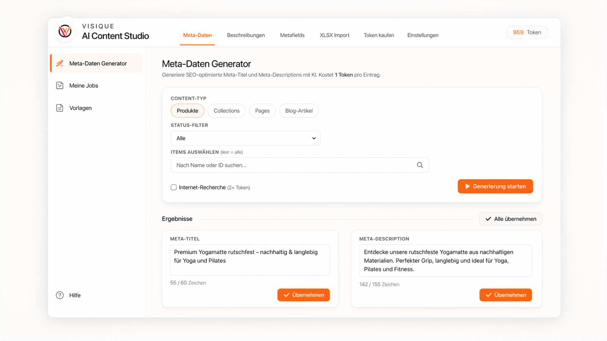The image size is (607, 341).
Task: Click the '55 / 60 Zeichen' counter
Action: pos(188,283)
